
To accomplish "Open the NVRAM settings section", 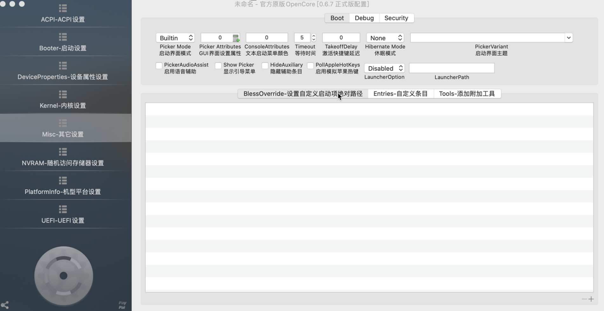I will pyautogui.click(x=63, y=157).
